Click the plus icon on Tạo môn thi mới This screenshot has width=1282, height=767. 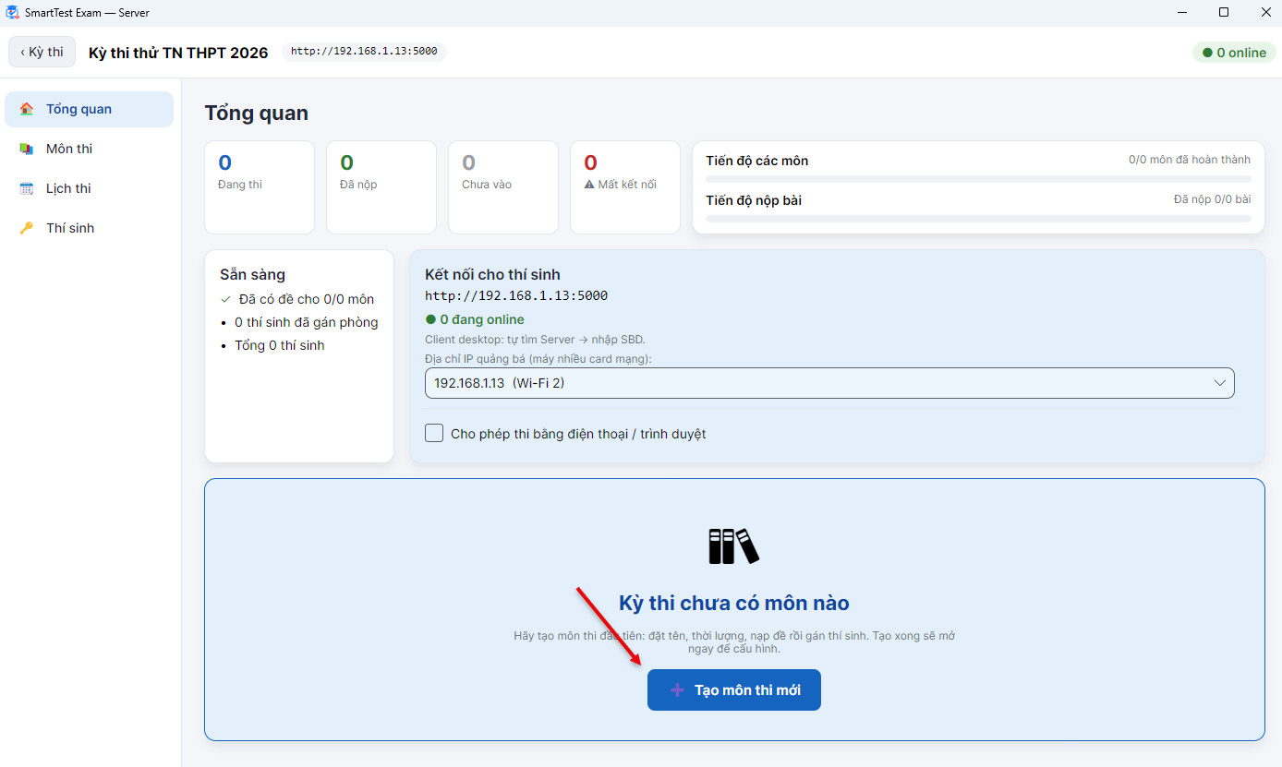click(677, 690)
